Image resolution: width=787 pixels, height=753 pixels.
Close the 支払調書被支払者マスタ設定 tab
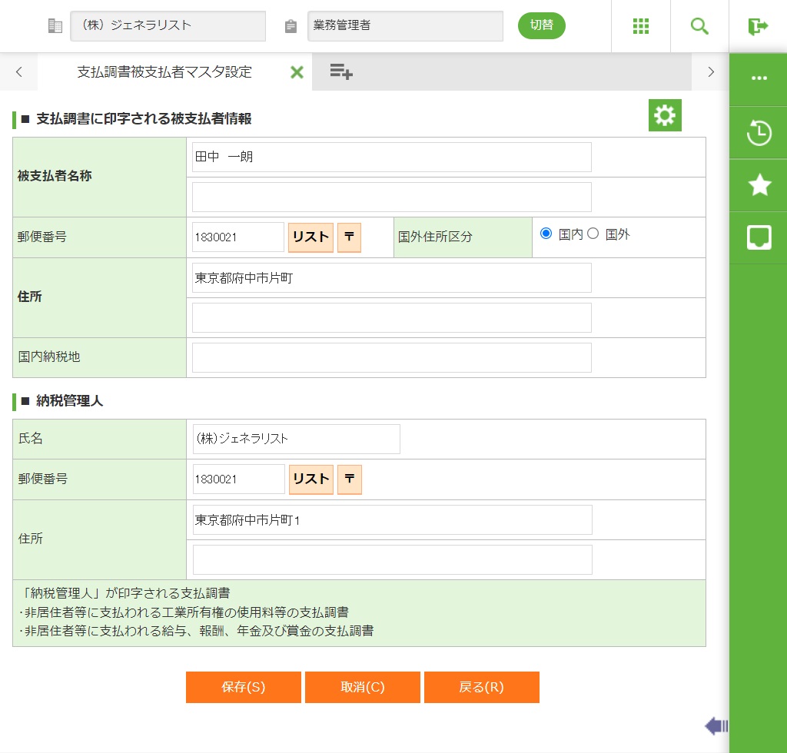[x=297, y=72]
